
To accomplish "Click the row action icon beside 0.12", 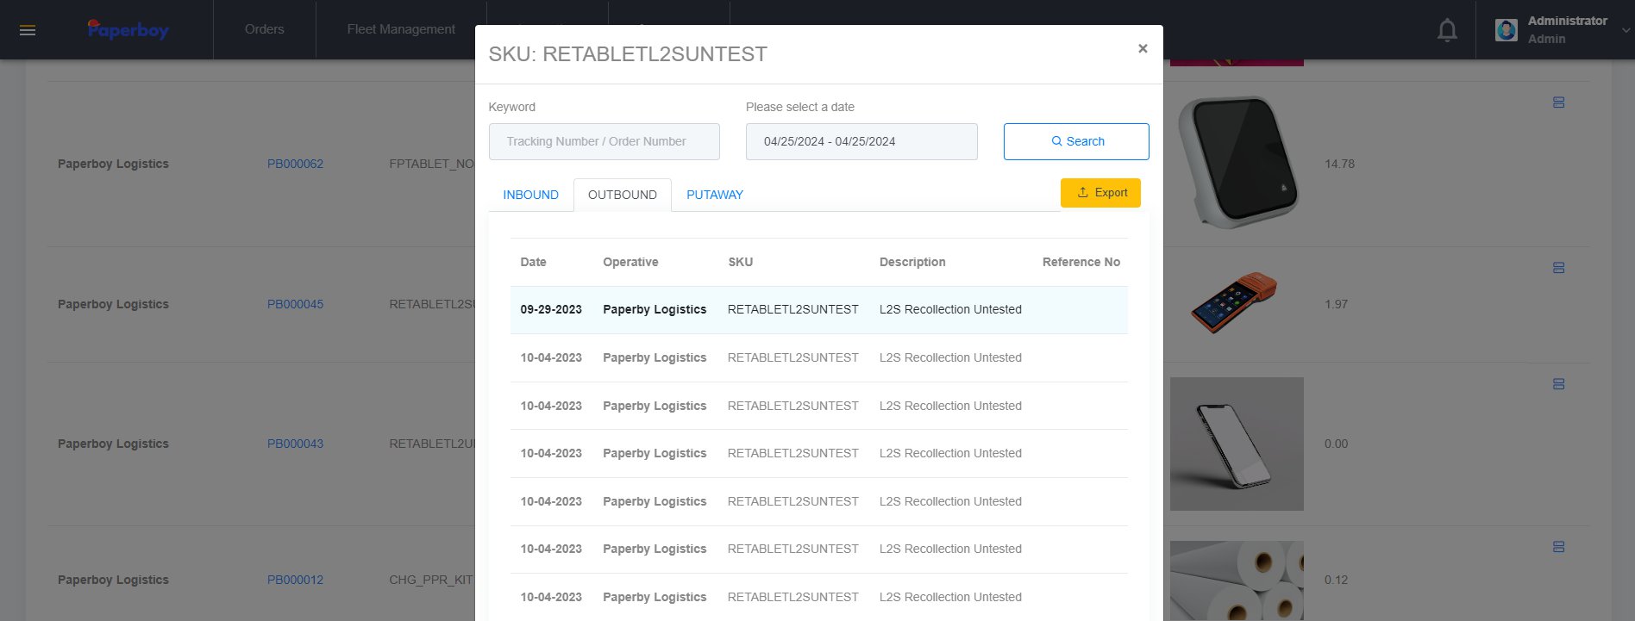I will 1558,547.
